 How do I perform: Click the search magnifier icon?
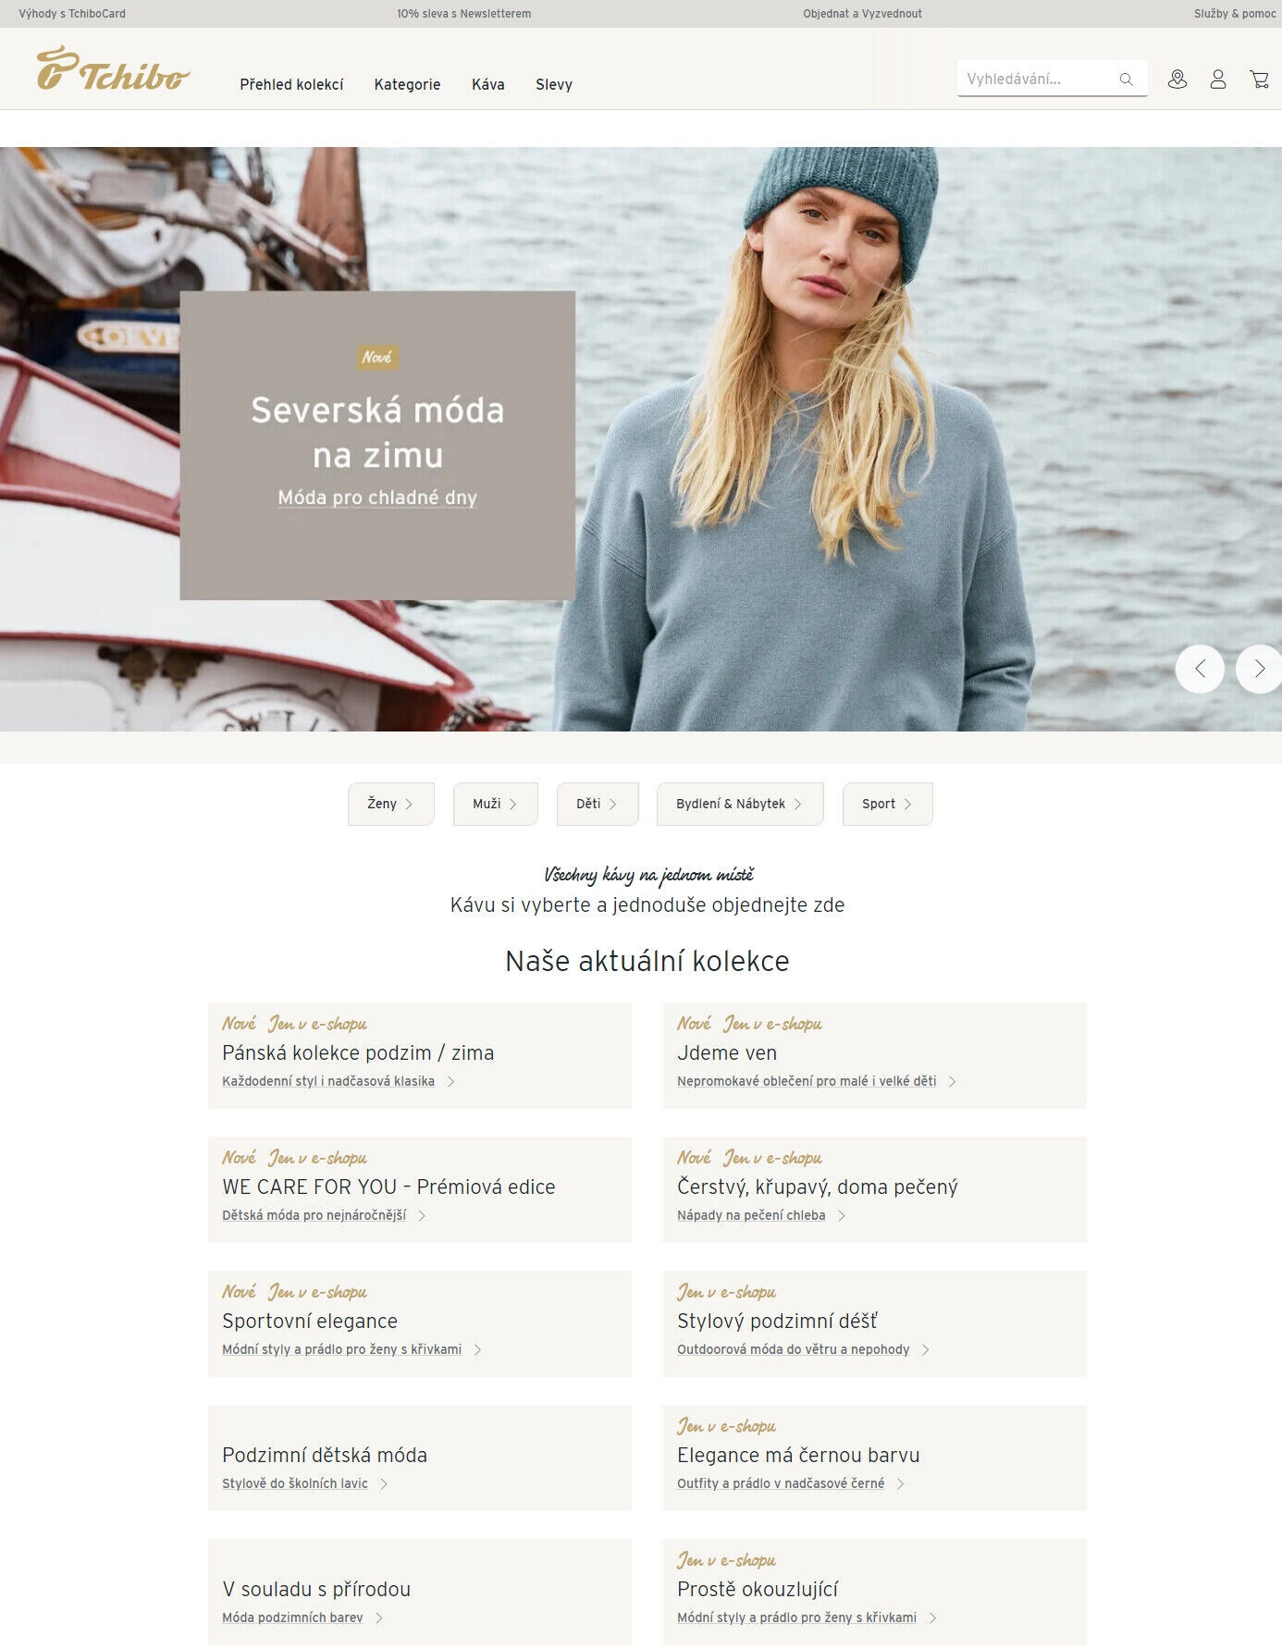click(1126, 80)
